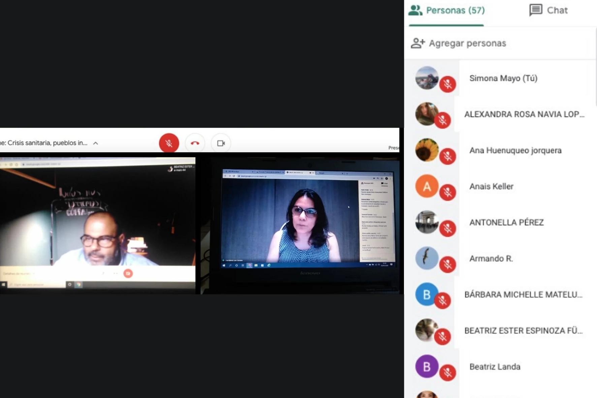The height and width of the screenshot is (398, 597).
Task: Switch to the Personas (57) tab
Action: [x=446, y=10]
